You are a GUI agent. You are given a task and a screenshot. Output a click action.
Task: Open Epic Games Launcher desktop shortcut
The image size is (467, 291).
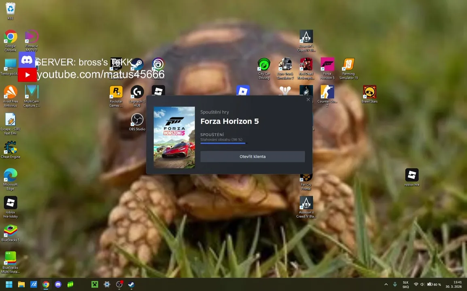116,69
